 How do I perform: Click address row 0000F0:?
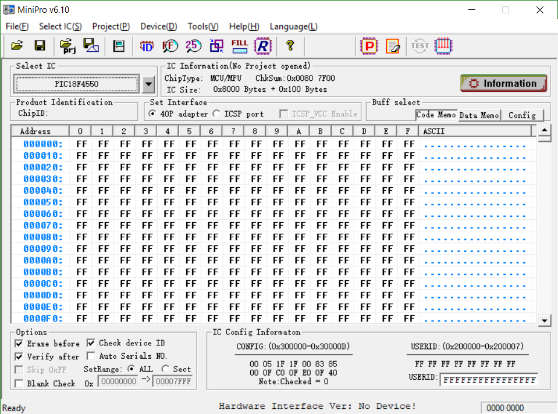[43, 319]
